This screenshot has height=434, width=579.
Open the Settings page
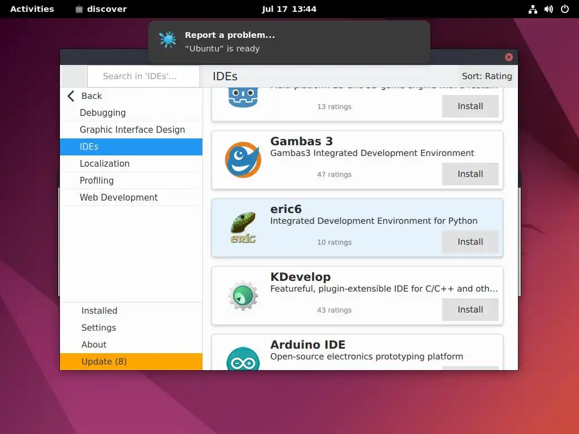click(x=131, y=328)
